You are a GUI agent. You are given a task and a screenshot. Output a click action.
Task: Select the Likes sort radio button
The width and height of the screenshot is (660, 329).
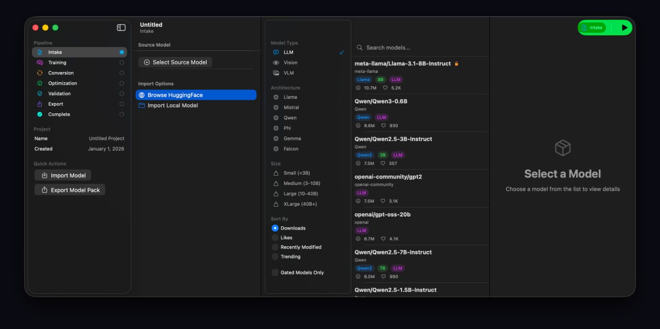point(275,238)
